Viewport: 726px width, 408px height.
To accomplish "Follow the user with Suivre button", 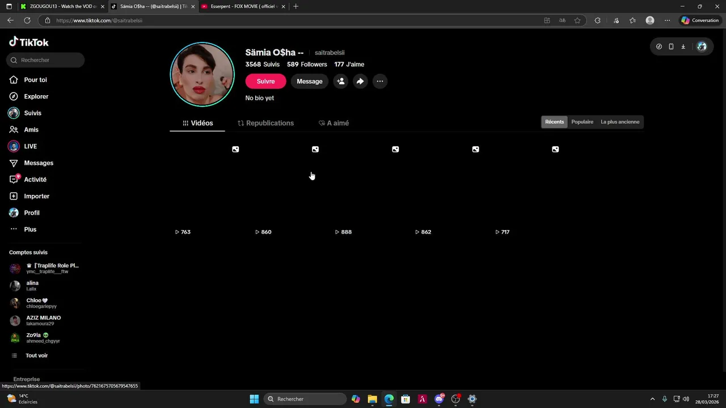I will [265, 81].
